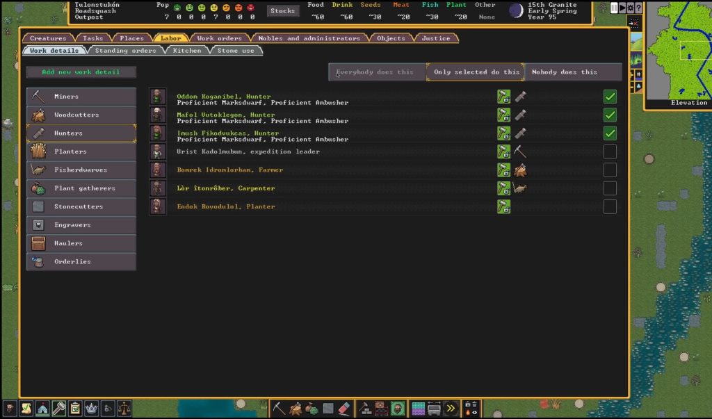712x419 pixels.
Task: Uncheck Imush Fikodvukcas hunter assignment
Action: [610, 133]
